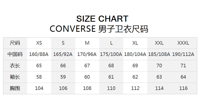The width and height of the screenshot is (200, 97).
Task: Click the 尺码 row label
Action: click(x=15, y=43)
